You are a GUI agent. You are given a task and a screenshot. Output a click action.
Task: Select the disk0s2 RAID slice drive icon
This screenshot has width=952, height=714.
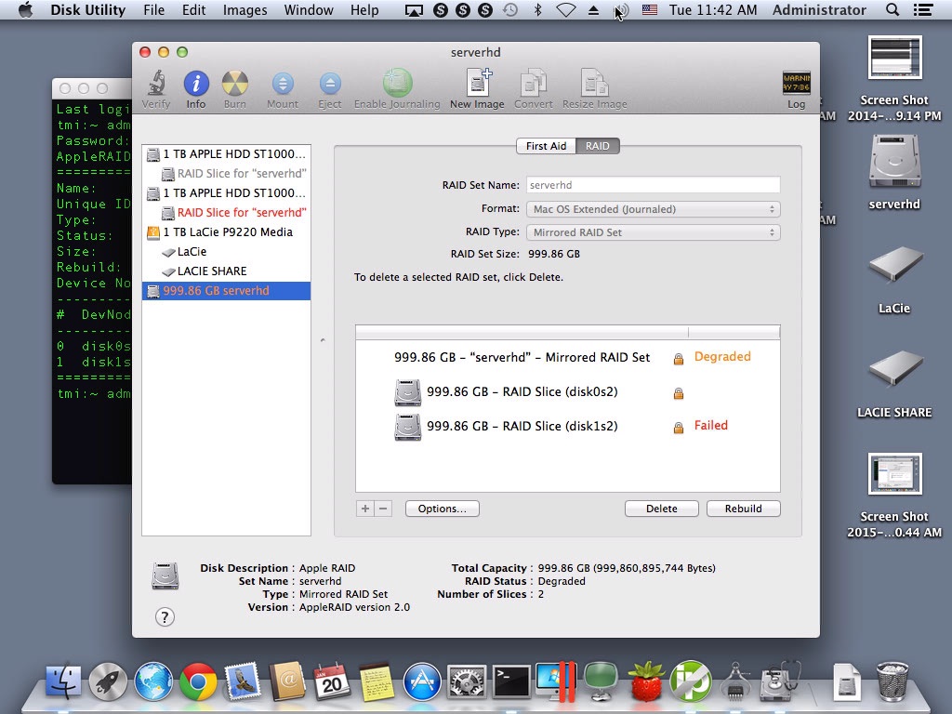point(407,393)
